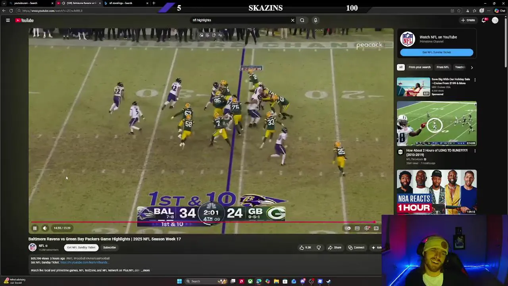Screen dimensions: 508x286
Task: Open the player settings gear
Action: pos(367,228)
